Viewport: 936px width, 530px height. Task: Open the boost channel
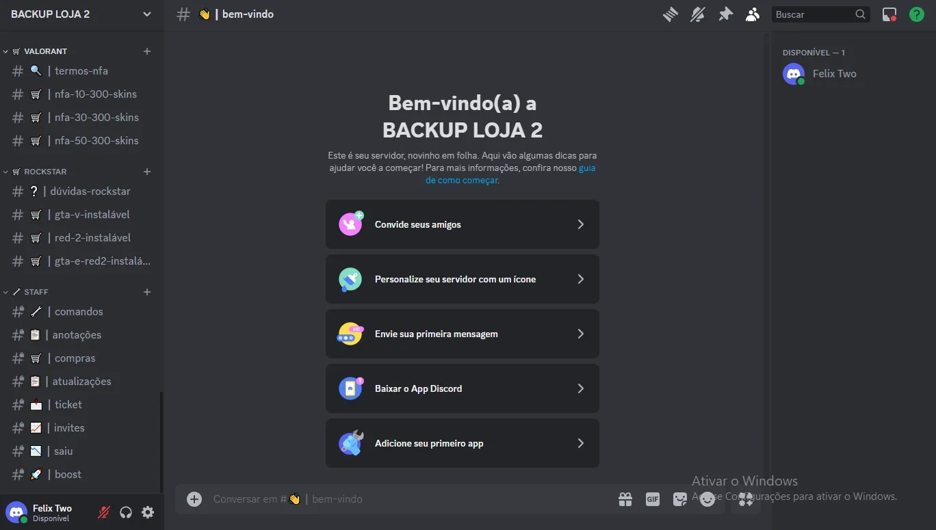coord(82,475)
